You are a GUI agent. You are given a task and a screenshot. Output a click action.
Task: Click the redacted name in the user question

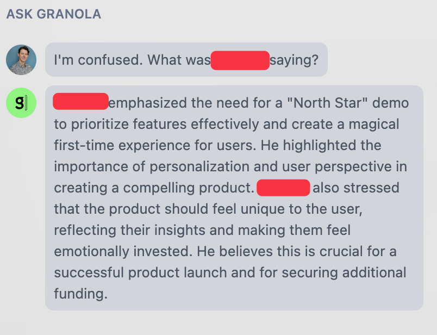pos(240,60)
